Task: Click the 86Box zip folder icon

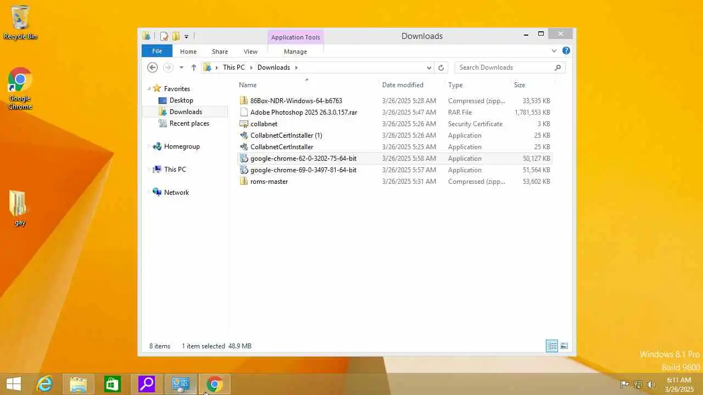Action: point(244,101)
